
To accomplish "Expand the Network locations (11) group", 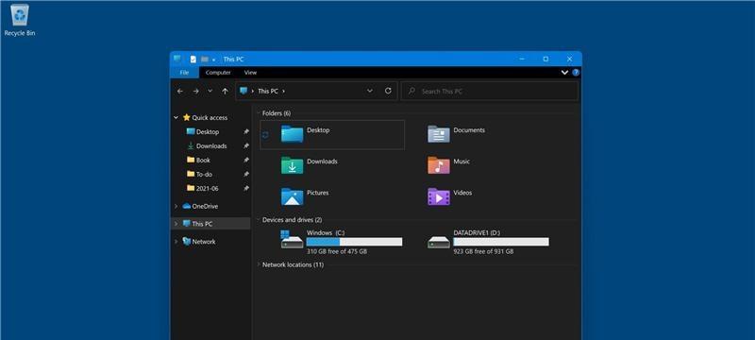I will point(258,264).
